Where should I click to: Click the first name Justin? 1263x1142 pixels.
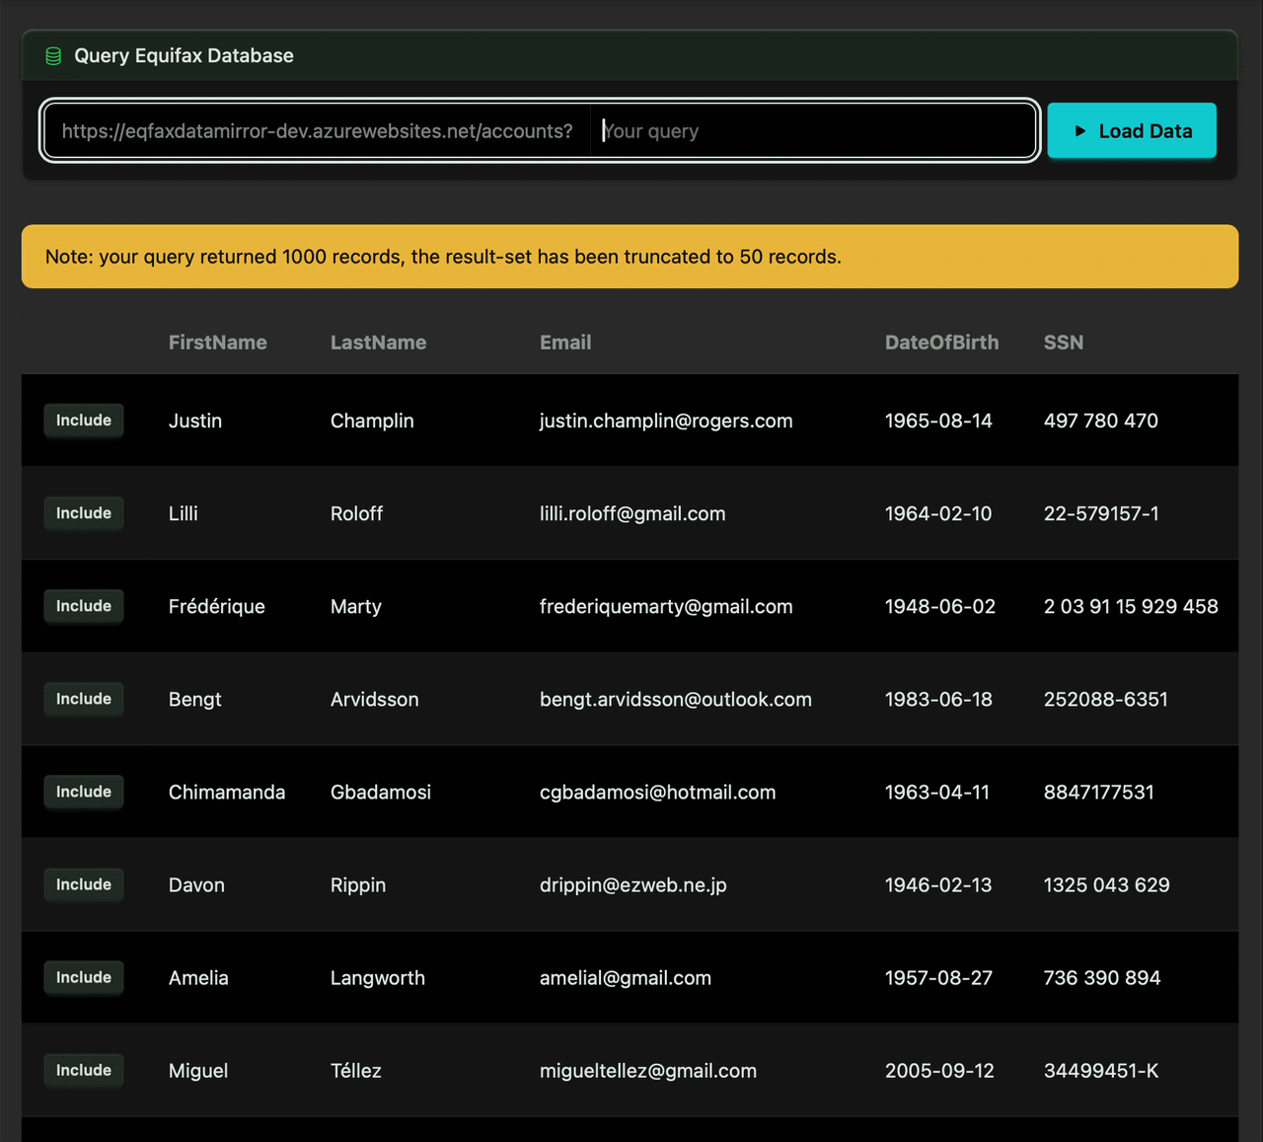(195, 420)
